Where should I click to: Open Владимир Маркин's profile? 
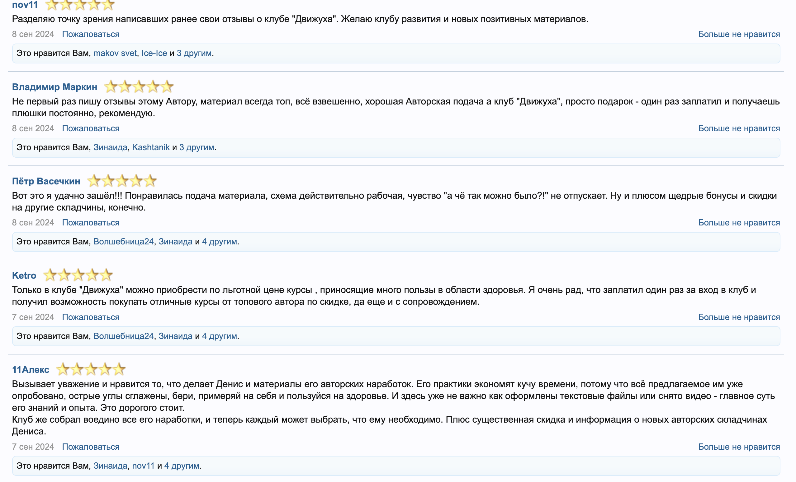click(54, 87)
